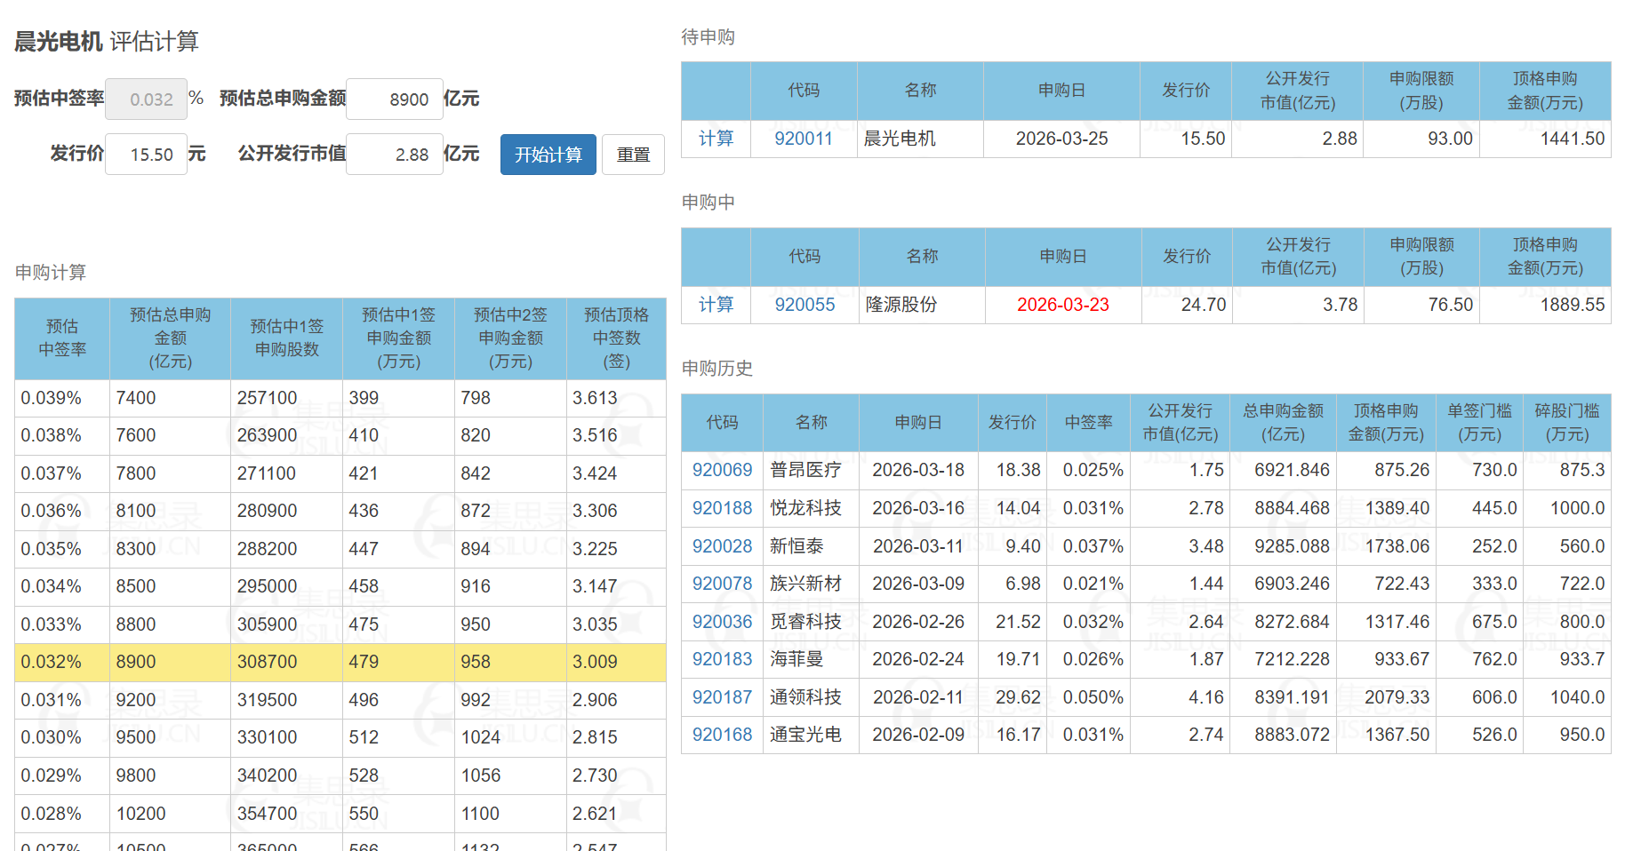Click 计算 link for 晨光电机
The height and width of the screenshot is (851, 1625).
(x=716, y=139)
